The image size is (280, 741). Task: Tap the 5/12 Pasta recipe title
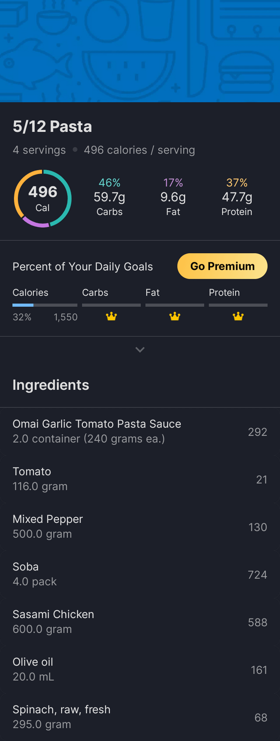coord(52,126)
